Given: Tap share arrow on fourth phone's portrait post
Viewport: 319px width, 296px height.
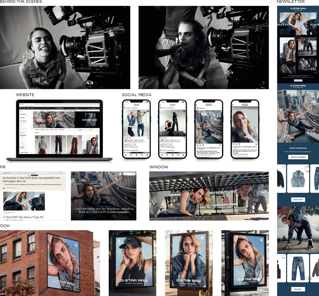Looking at the screenshot, I should click(x=239, y=144).
